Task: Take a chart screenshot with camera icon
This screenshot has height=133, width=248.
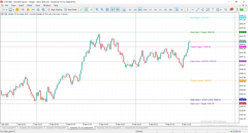Action: (x=124, y=10)
